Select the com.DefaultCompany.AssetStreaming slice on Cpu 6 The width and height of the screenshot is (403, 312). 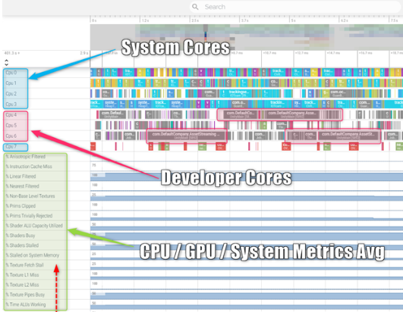pos(186,136)
